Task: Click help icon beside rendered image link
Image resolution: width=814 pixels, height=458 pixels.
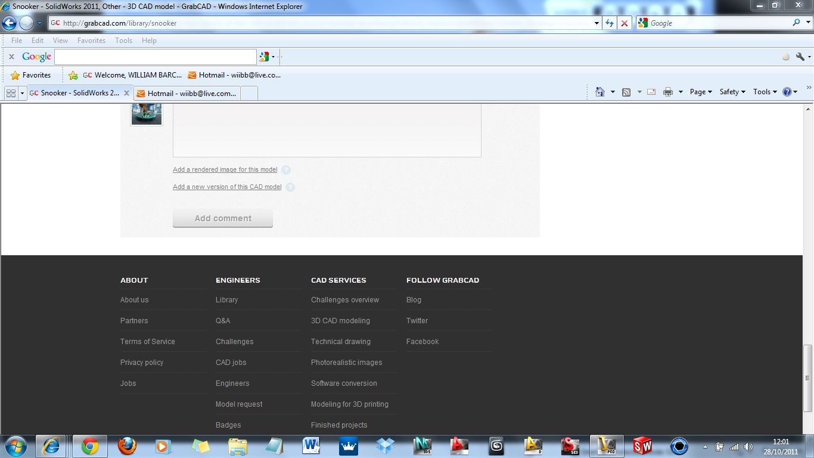Action: pos(286,170)
